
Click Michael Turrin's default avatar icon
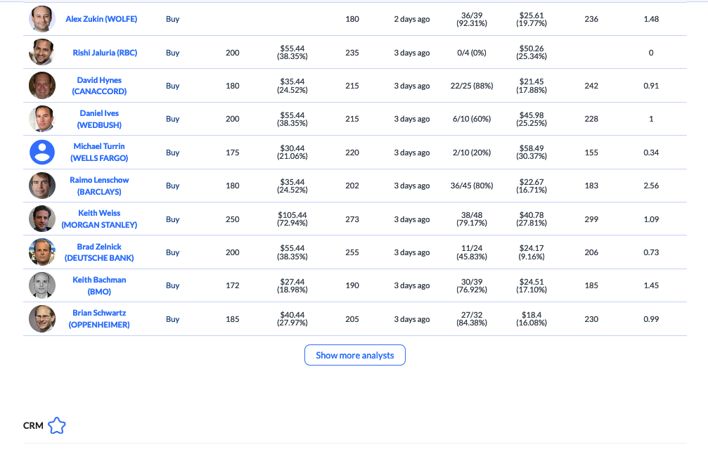coord(42,153)
